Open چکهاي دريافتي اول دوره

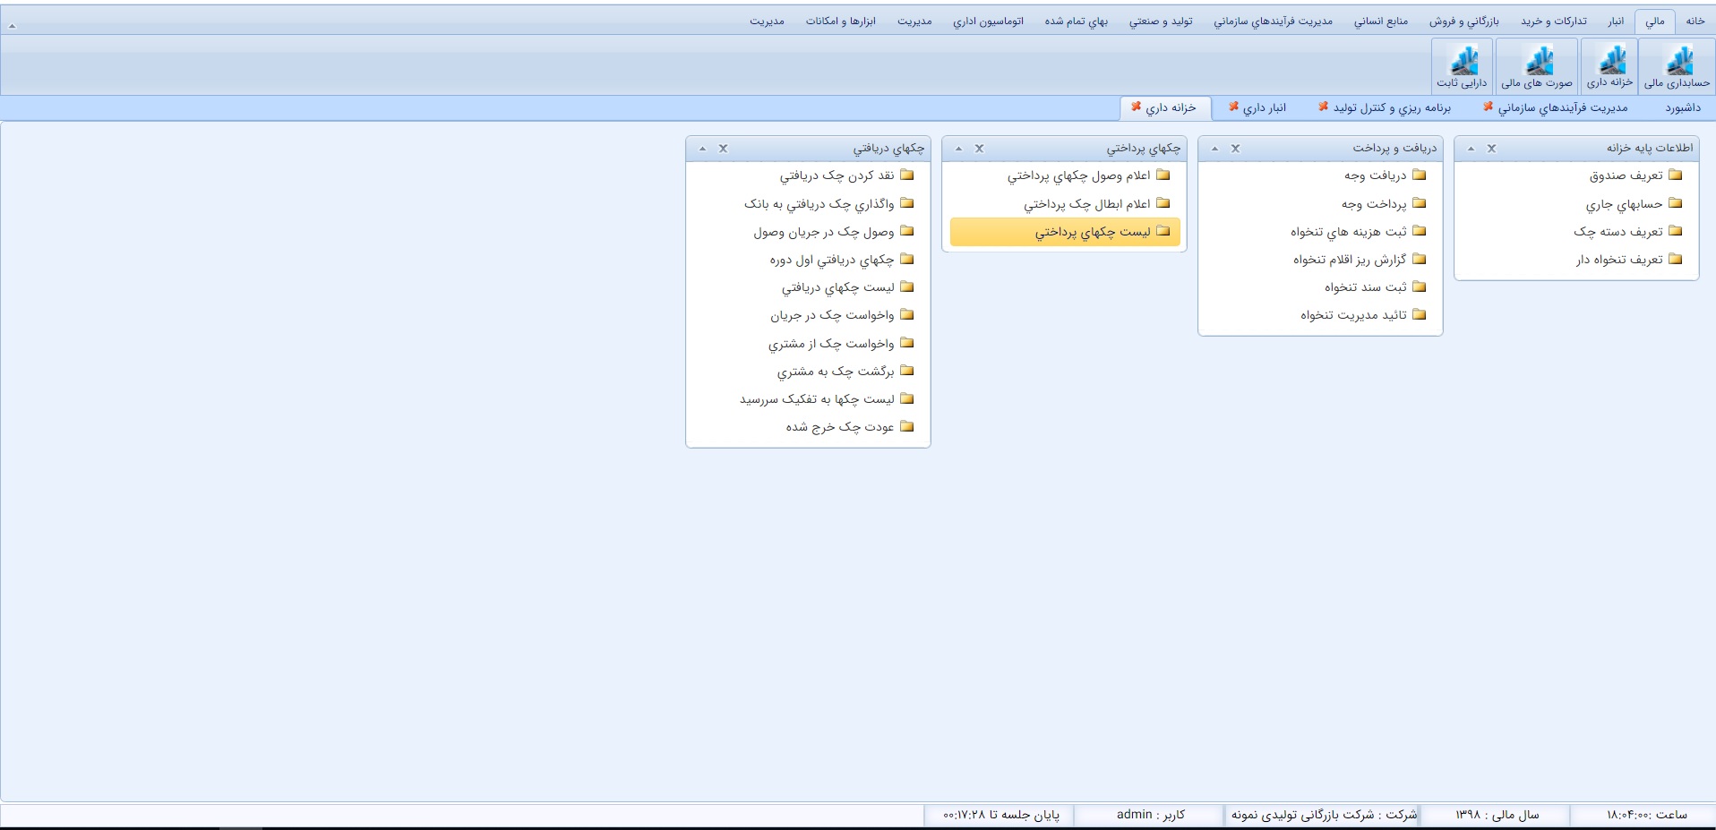pos(832,260)
